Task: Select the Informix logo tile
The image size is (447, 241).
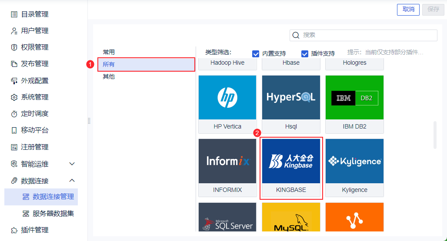Action: tap(227, 161)
